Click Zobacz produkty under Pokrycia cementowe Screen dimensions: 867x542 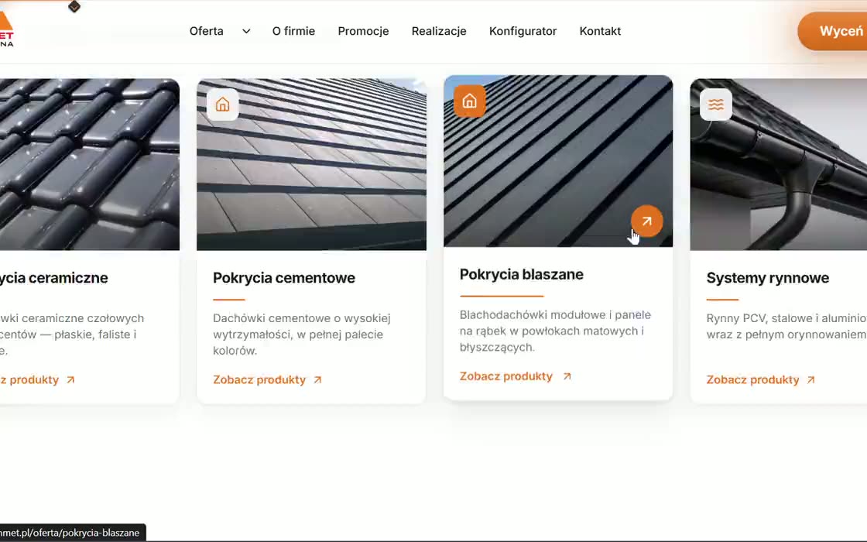coord(259,380)
